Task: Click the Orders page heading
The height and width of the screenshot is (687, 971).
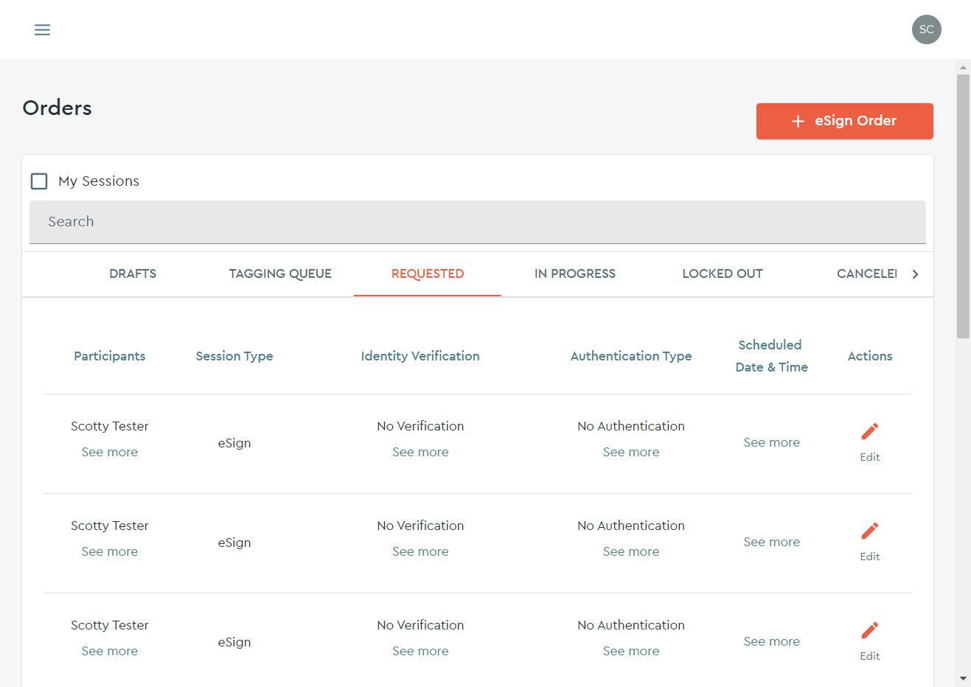Action: point(58,108)
